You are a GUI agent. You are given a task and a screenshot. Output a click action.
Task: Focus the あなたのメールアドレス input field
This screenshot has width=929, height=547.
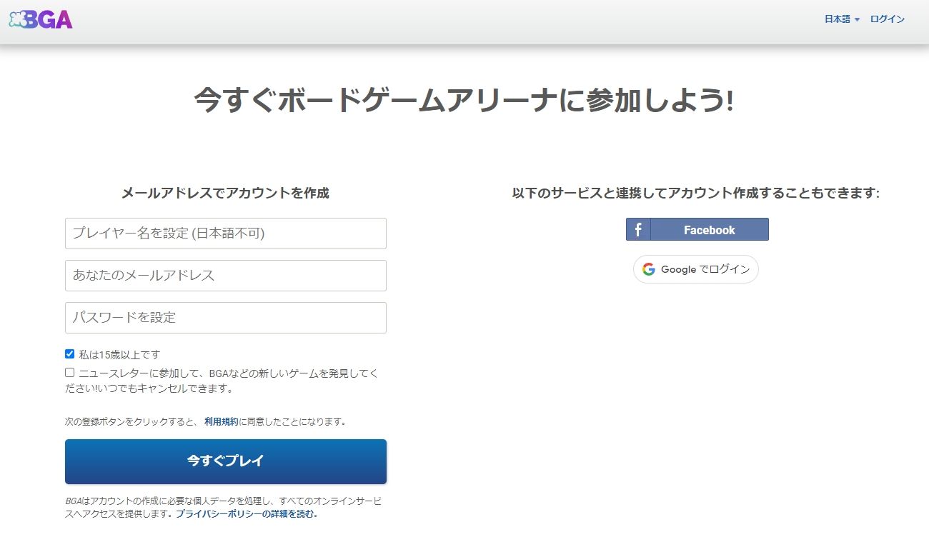point(226,276)
